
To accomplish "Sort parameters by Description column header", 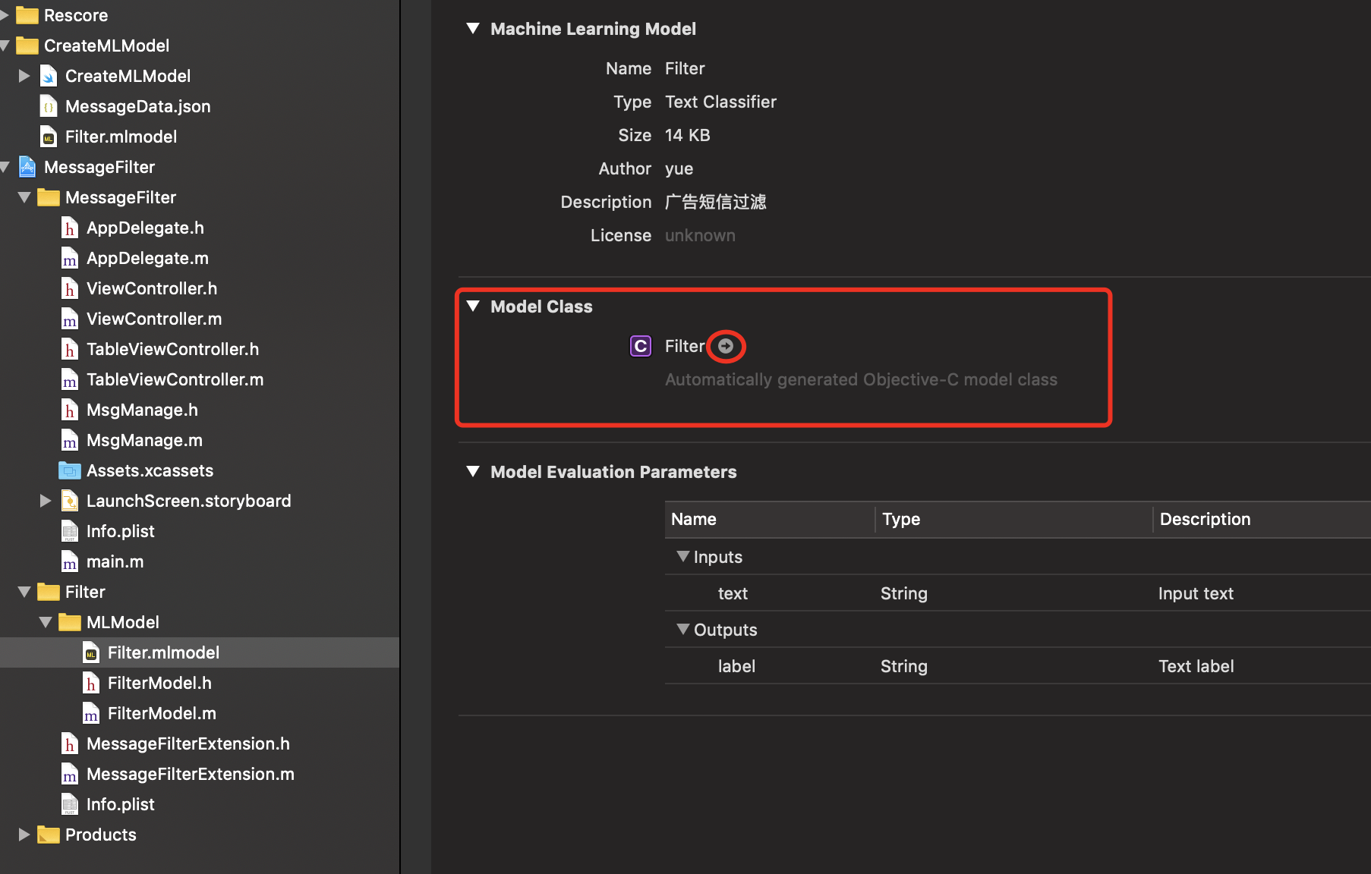I will (x=1262, y=520).
